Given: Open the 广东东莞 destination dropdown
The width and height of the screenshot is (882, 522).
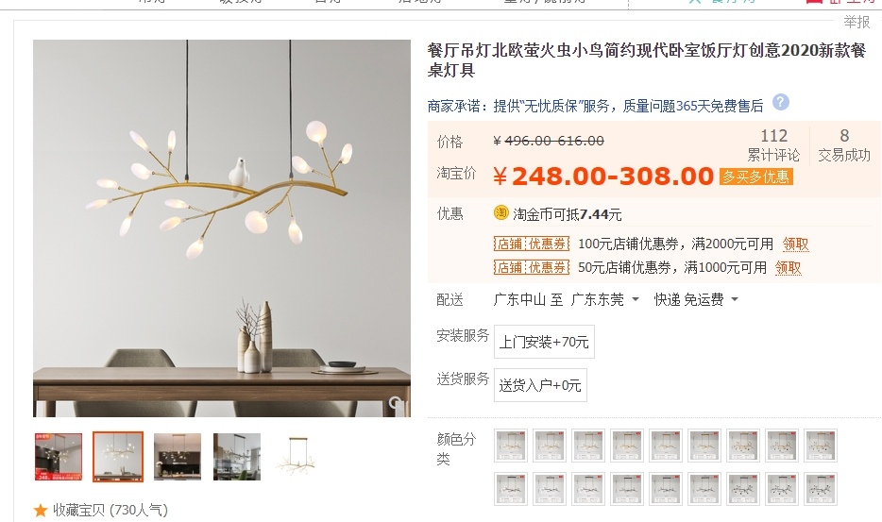Looking at the screenshot, I should point(604,299).
